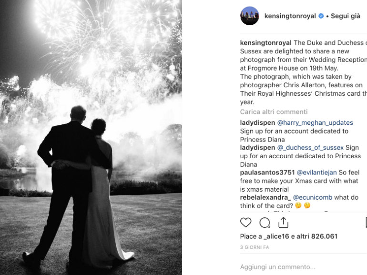Save post with bookmark icon
Image resolution: width=367 pixels, height=275 pixels.
[x=366, y=223]
